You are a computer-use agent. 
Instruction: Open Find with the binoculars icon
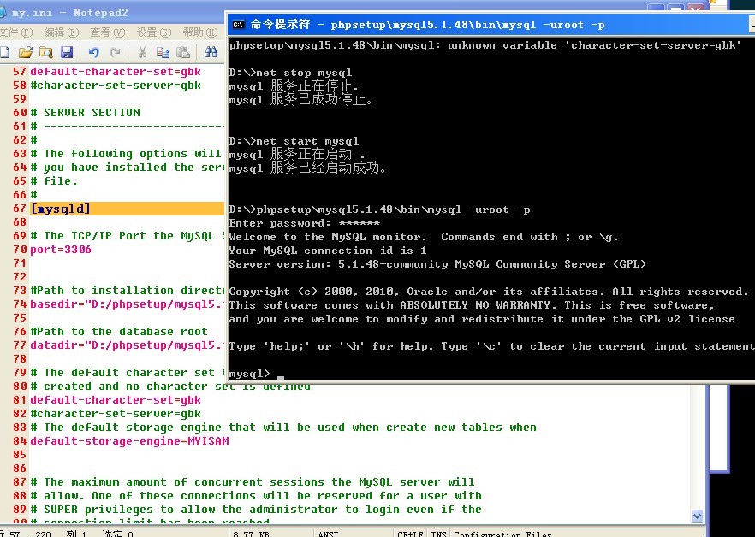click(211, 52)
